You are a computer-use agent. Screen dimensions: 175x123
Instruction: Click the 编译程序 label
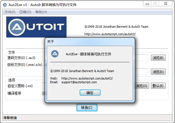point(14,93)
